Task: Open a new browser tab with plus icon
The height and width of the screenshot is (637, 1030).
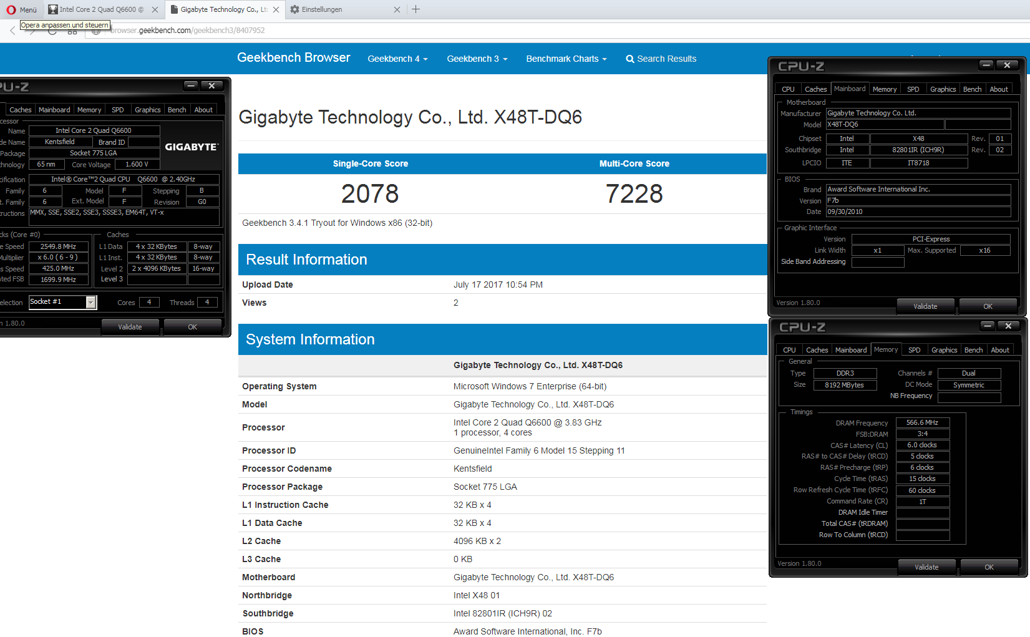Action: tap(415, 9)
